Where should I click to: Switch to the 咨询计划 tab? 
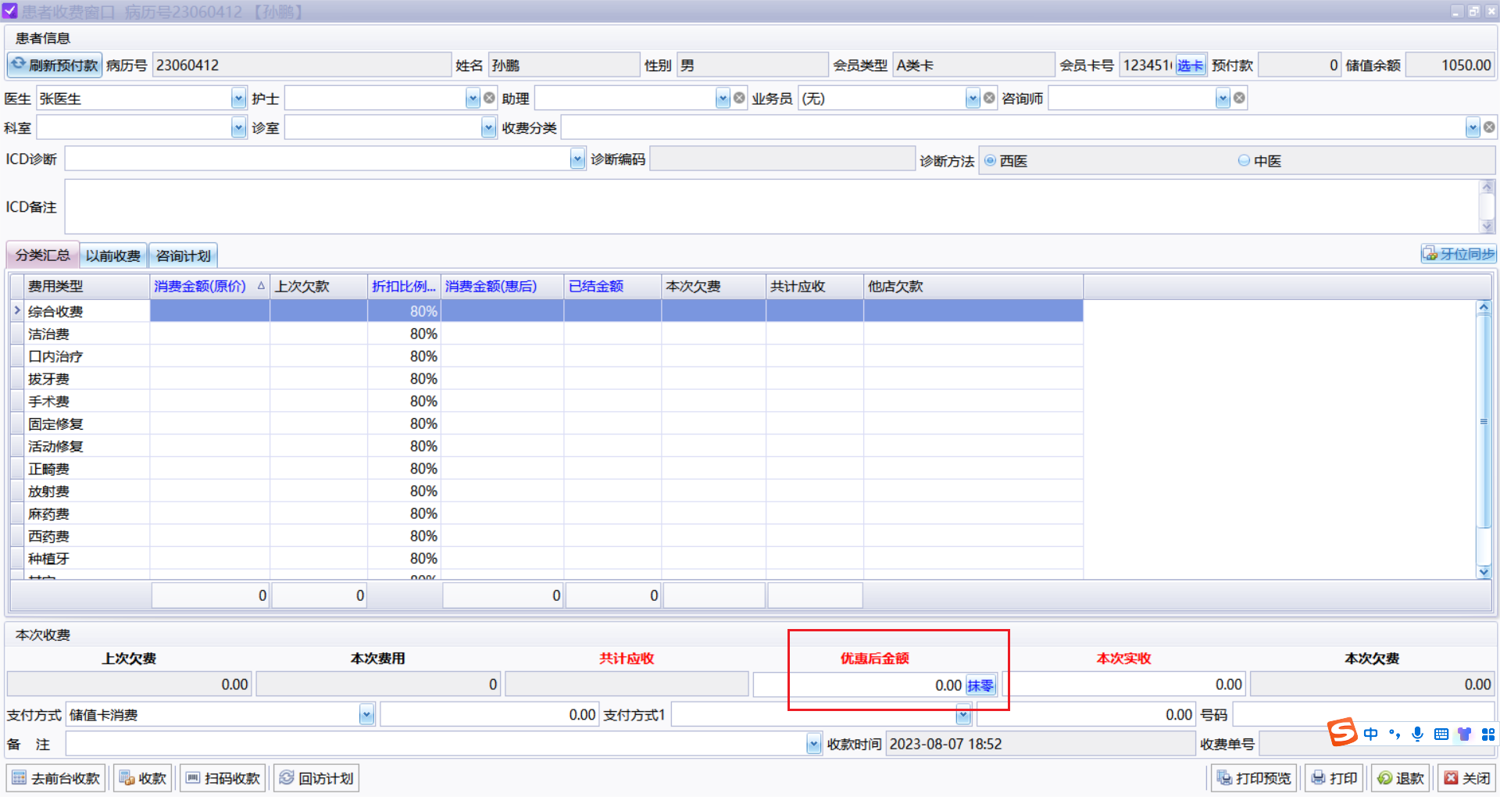(x=183, y=256)
